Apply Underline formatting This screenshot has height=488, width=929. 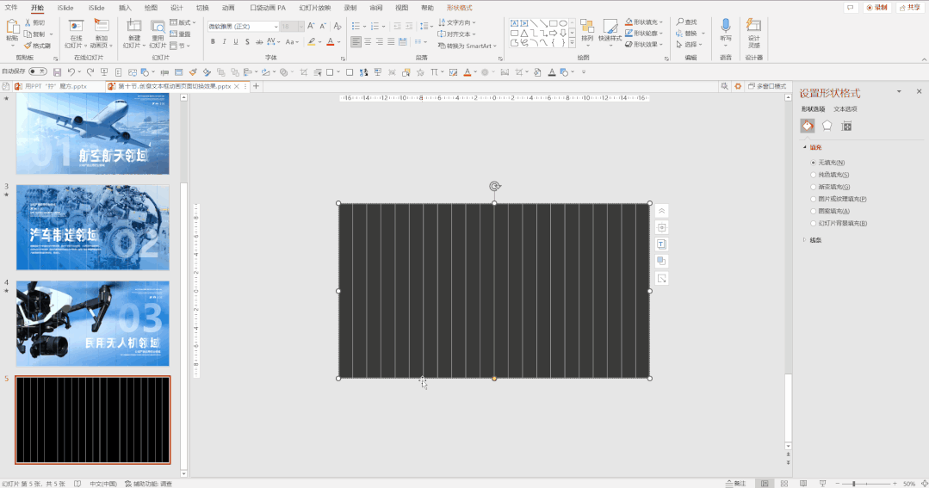235,42
